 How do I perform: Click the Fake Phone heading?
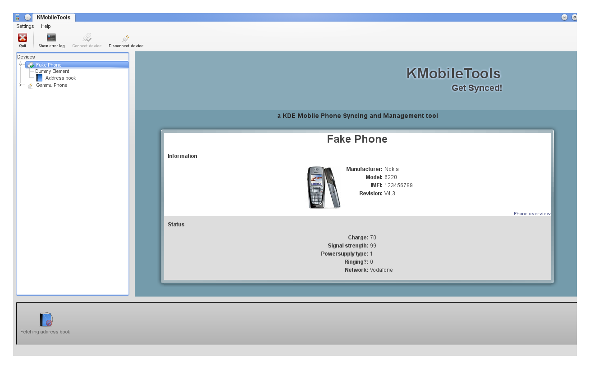click(357, 139)
